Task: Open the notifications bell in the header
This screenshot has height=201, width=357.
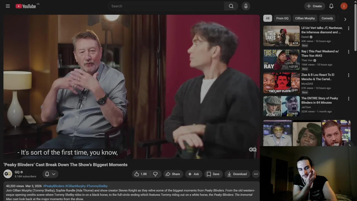Action: [x=331, y=6]
